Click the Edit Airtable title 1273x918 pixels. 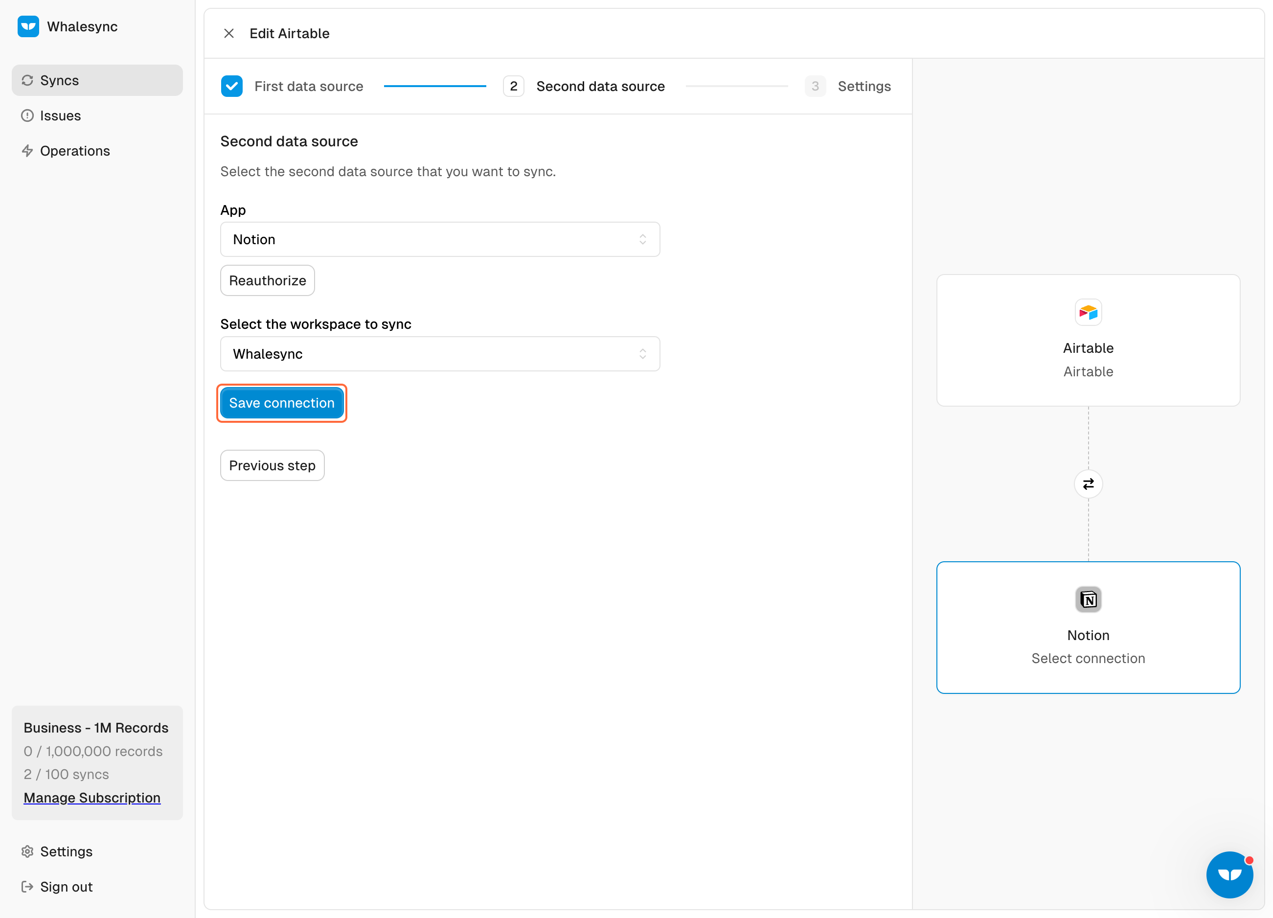point(290,34)
